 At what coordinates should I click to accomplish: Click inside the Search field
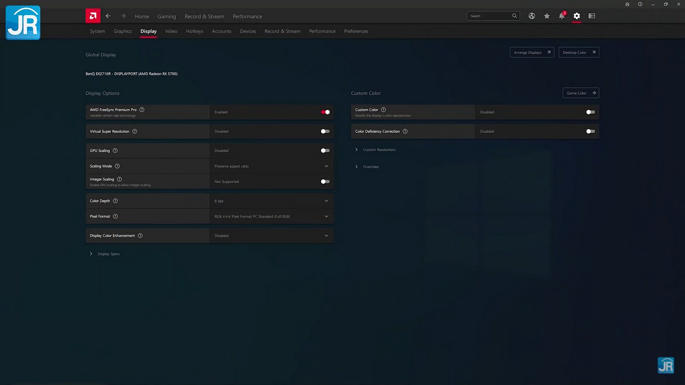click(x=489, y=16)
